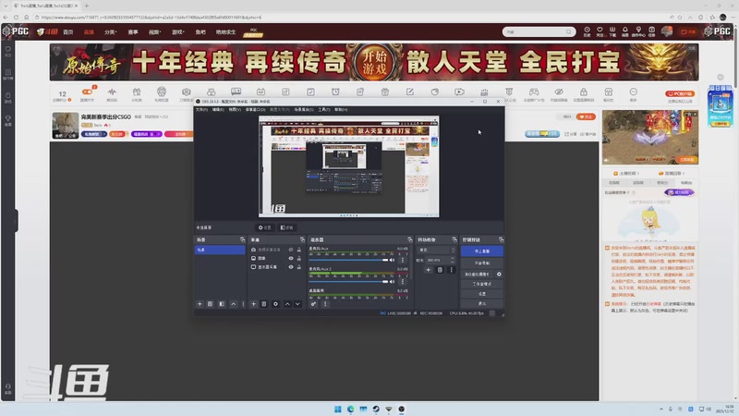Hide the 显示器采集 display capture source
The width and height of the screenshot is (739, 416).
pyautogui.click(x=291, y=267)
